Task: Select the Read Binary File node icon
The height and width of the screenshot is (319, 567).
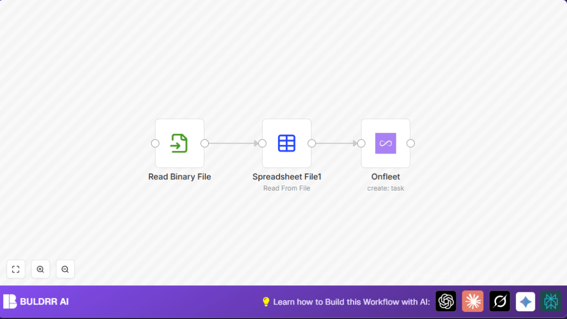Action: (179, 143)
